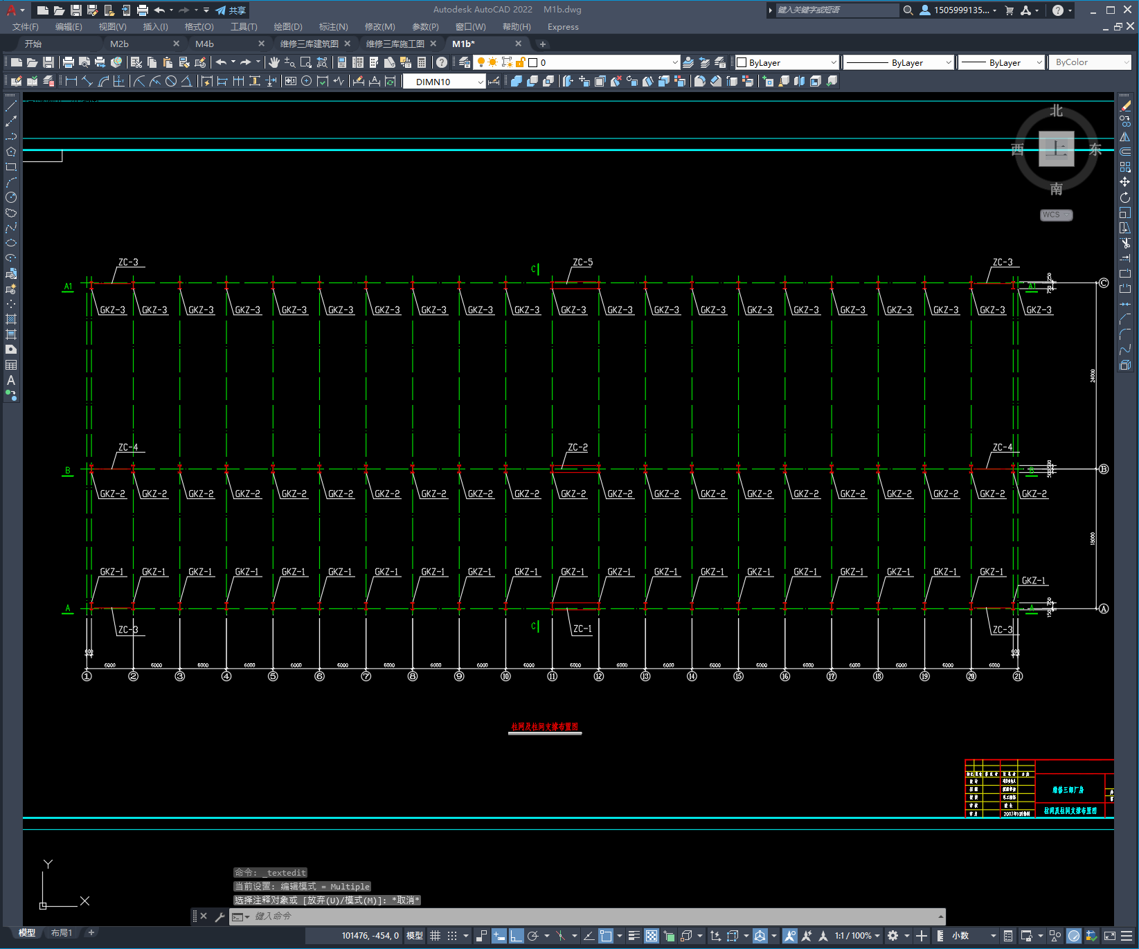1139x949 pixels.
Task: Switch to the M2b drawing tab
Action: [x=119, y=44]
